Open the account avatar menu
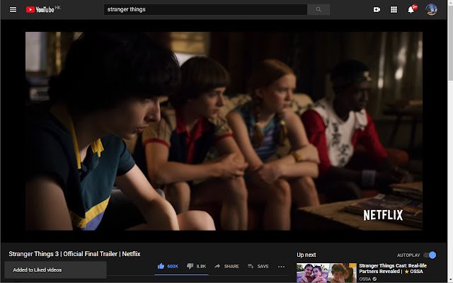This screenshot has width=453, height=283. tap(431, 9)
